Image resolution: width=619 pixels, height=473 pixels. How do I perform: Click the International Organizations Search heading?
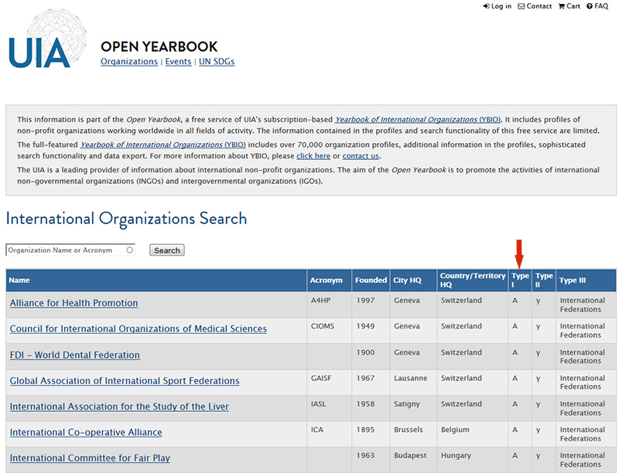point(126,219)
